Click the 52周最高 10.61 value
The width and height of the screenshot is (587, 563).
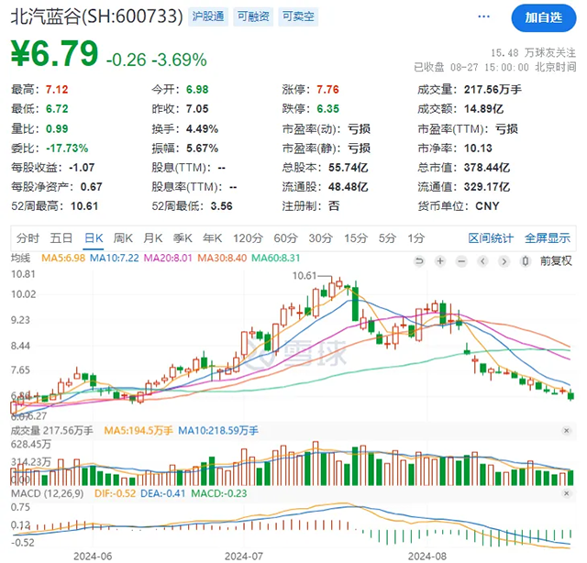point(84,206)
